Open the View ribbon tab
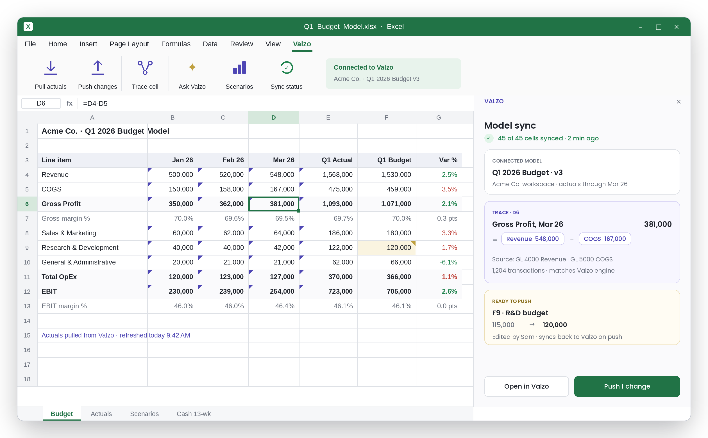The image size is (708, 438). 273,44
